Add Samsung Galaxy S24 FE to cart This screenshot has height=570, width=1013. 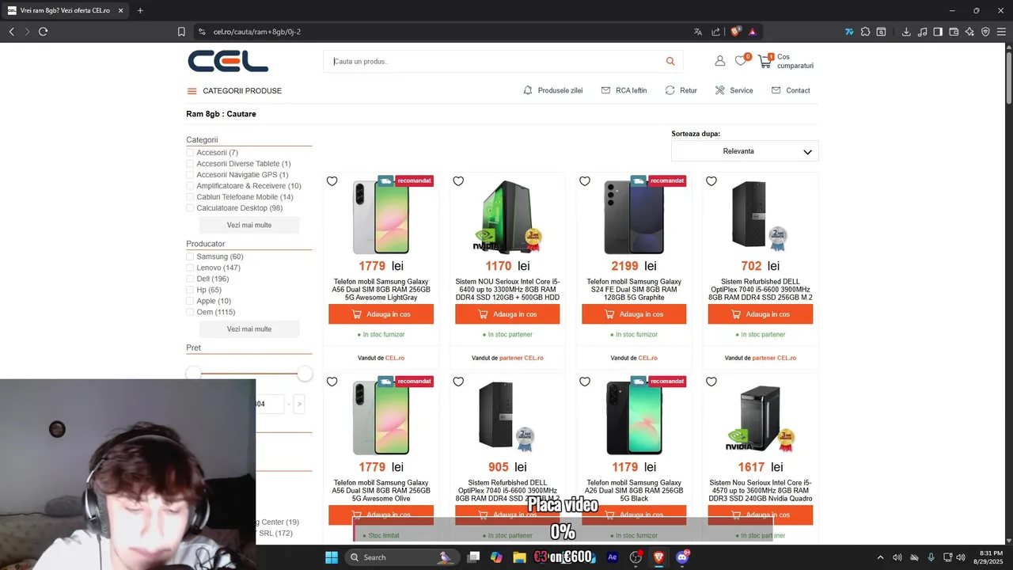634,314
